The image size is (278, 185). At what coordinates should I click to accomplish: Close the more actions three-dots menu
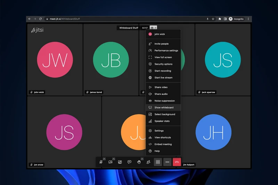[167, 162]
